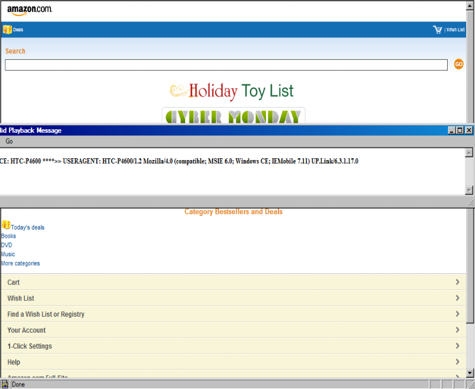This screenshot has height=389, width=475.
Task: Browse the Music category link
Action: pyautogui.click(x=8, y=254)
